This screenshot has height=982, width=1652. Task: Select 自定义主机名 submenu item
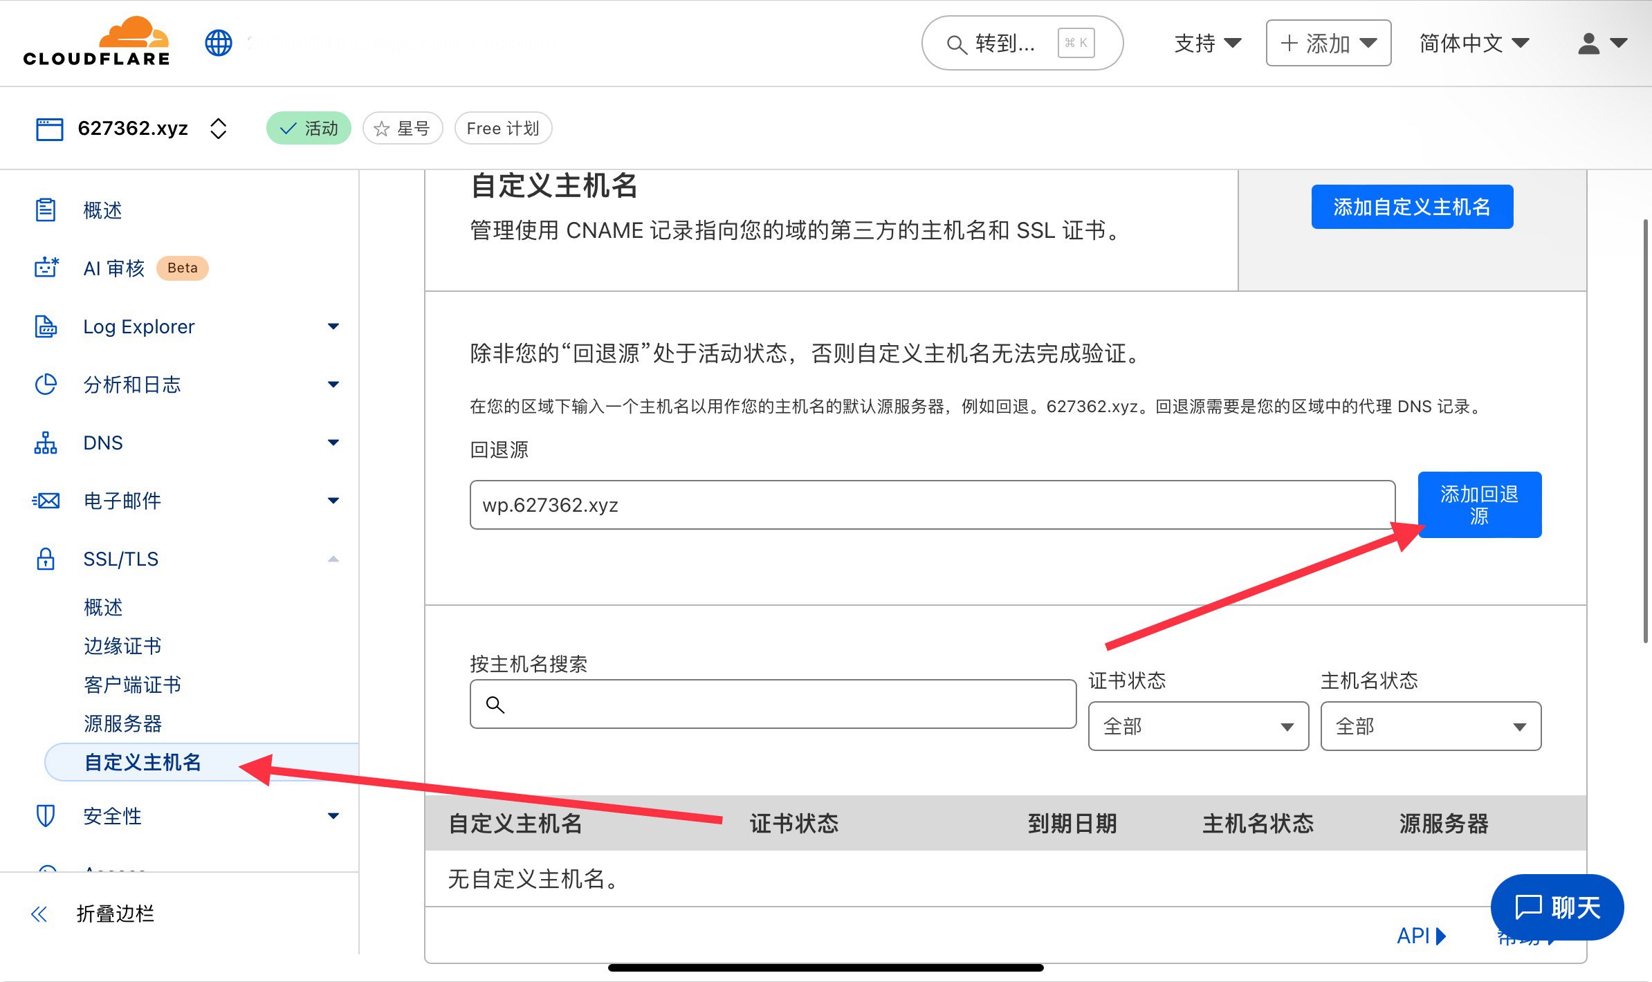pyautogui.click(x=202, y=762)
